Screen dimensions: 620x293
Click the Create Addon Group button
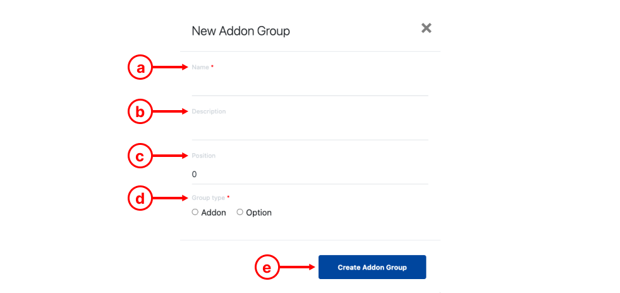(x=372, y=267)
